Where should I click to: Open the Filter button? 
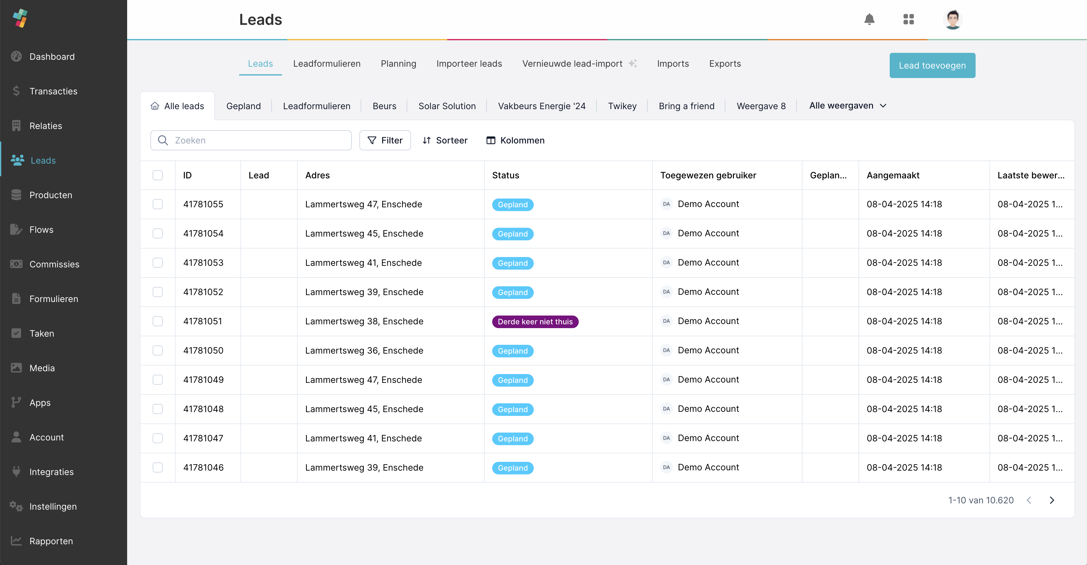click(x=385, y=140)
